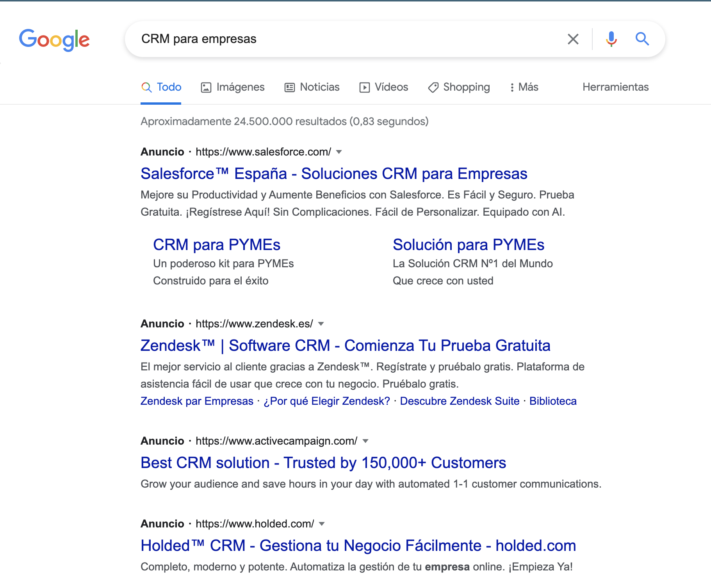Image resolution: width=711 pixels, height=588 pixels.
Task: Expand the Más menu
Action: click(524, 87)
